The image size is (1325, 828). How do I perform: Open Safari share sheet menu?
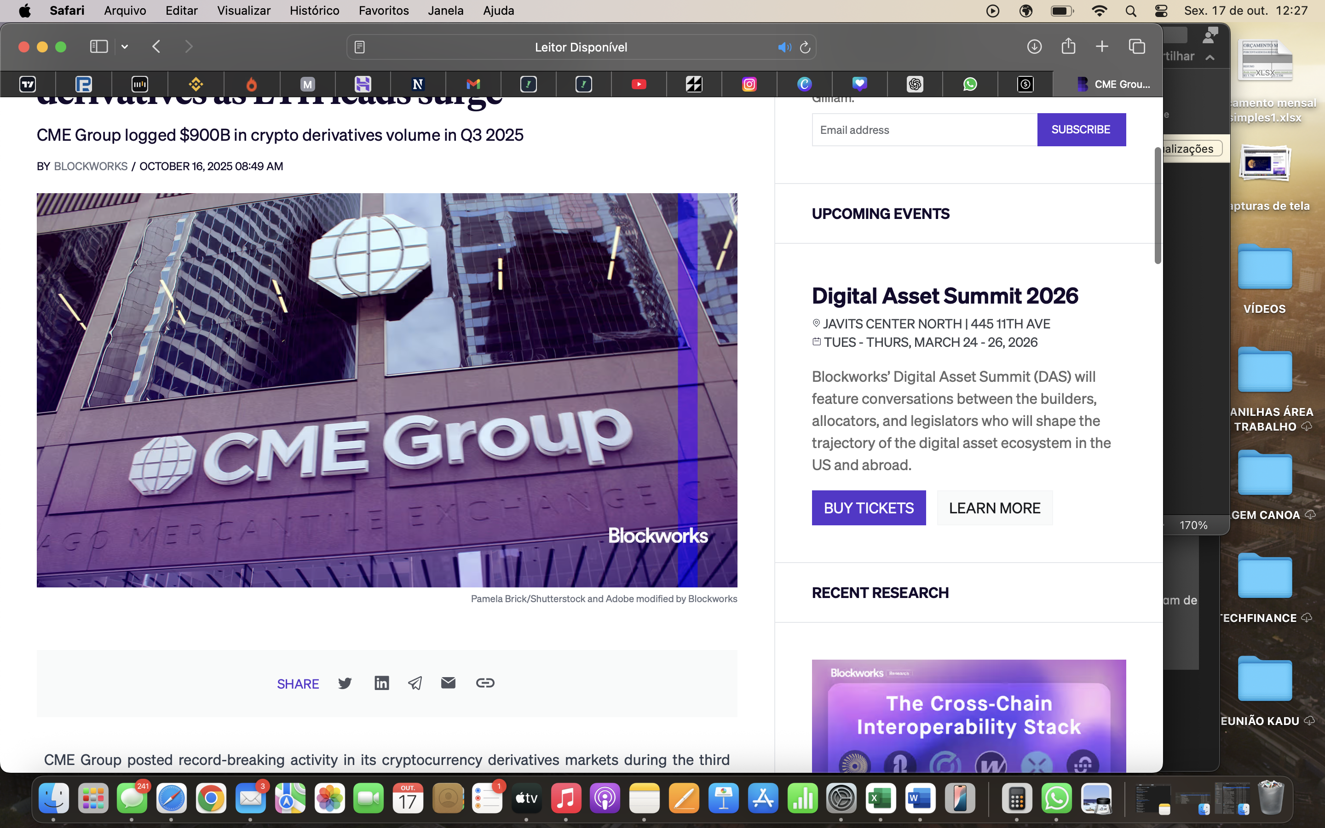click(x=1068, y=46)
